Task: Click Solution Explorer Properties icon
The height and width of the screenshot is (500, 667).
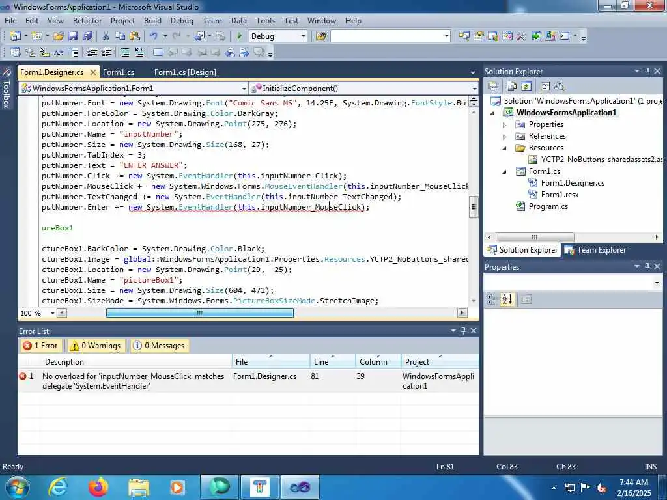Action: coord(494,87)
